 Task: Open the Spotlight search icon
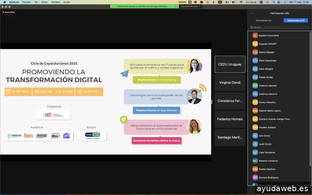pos(274,2)
